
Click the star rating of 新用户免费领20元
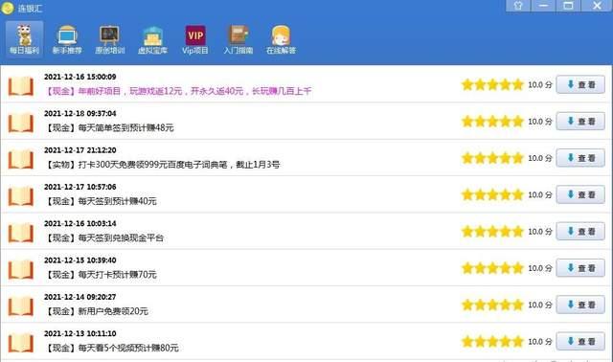click(x=491, y=305)
